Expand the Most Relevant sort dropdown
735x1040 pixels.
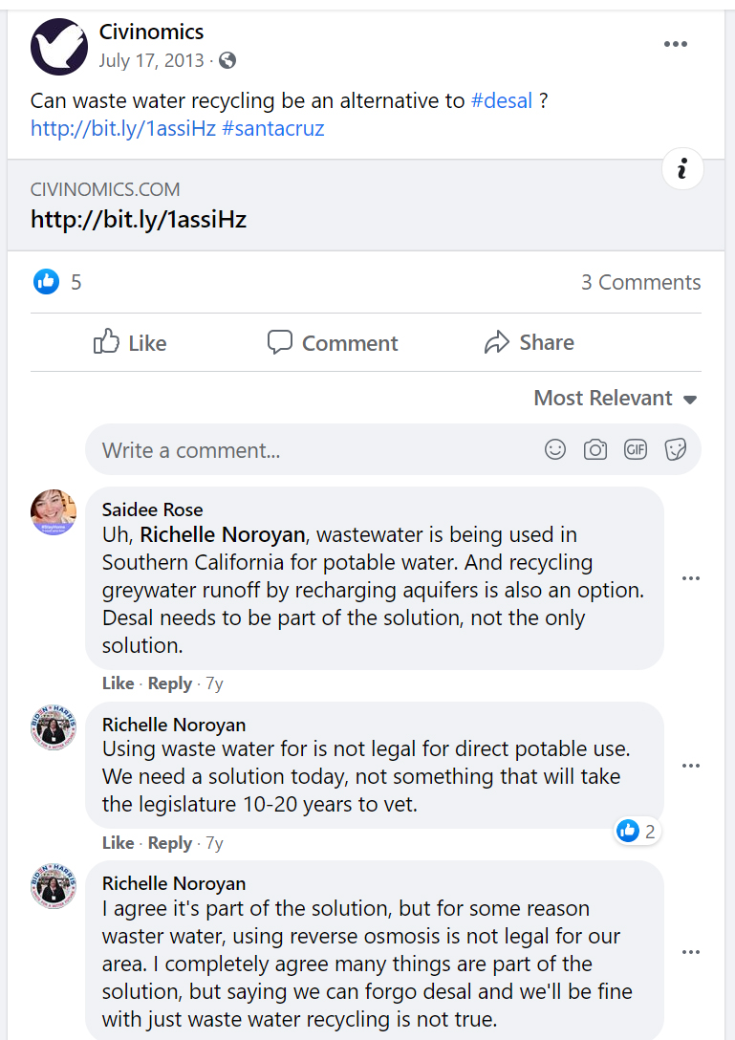click(x=616, y=399)
